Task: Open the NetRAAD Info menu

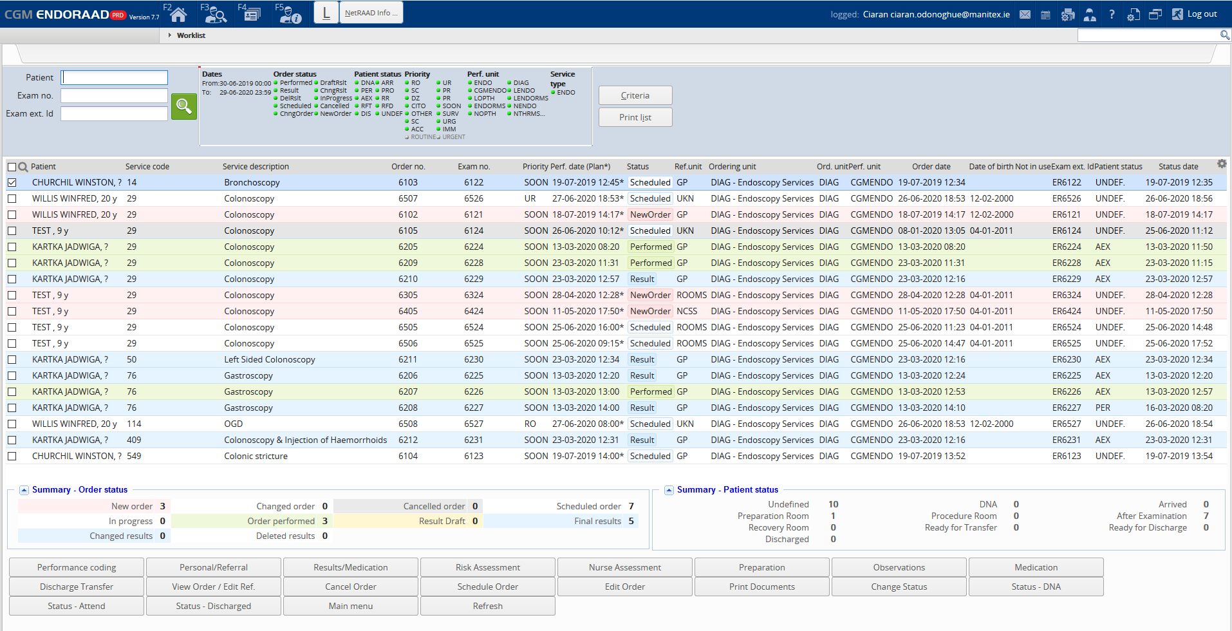Action: point(371,13)
